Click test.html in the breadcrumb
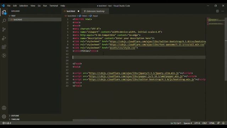The image size is (227, 128). pos(72,16)
